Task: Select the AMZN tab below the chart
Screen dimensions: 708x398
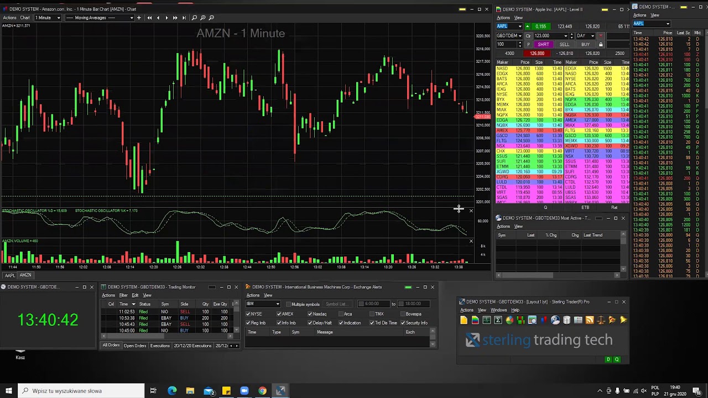Action: (x=25, y=275)
